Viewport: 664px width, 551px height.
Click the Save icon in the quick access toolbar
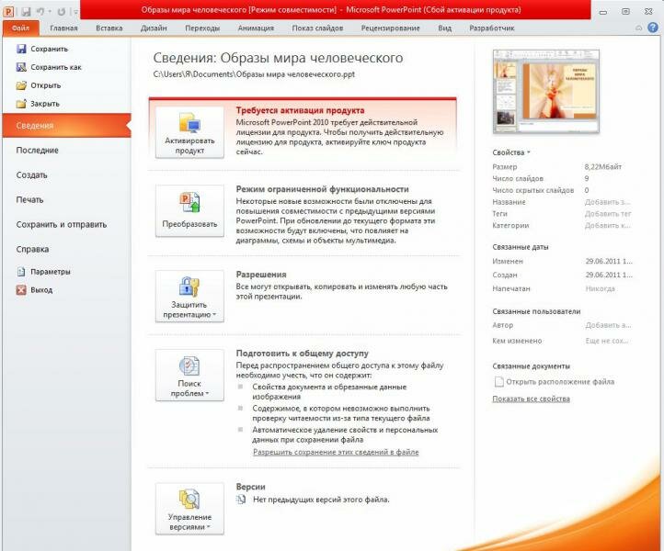pyautogui.click(x=26, y=11)
